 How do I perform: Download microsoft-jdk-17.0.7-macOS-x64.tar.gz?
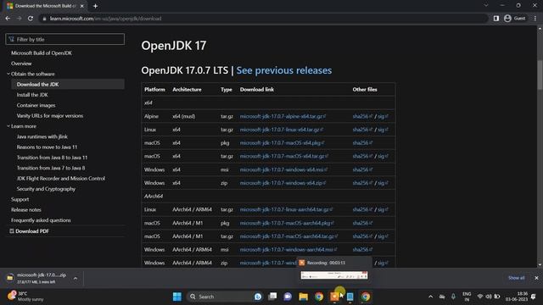283,156
